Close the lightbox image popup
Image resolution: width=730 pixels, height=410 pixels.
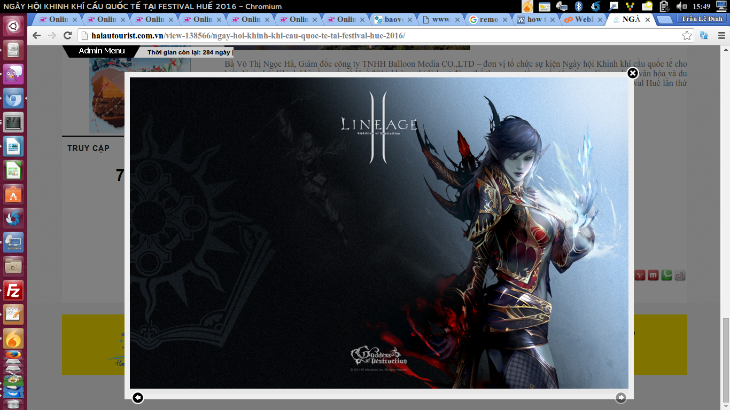[x=633, y=73]
